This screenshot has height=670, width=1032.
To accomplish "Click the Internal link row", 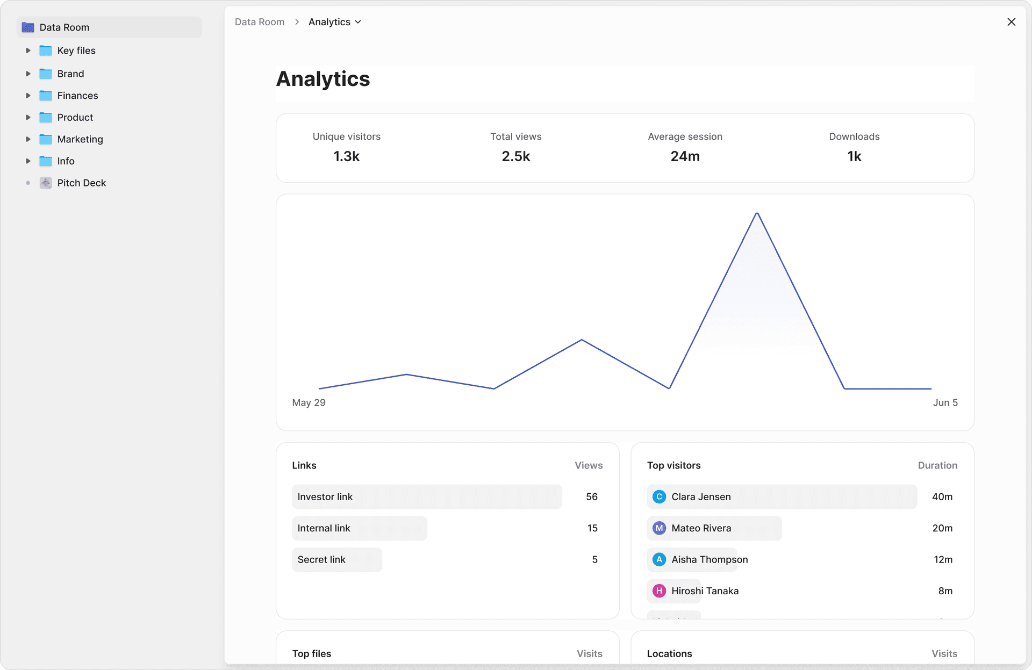I will [324, 528].
